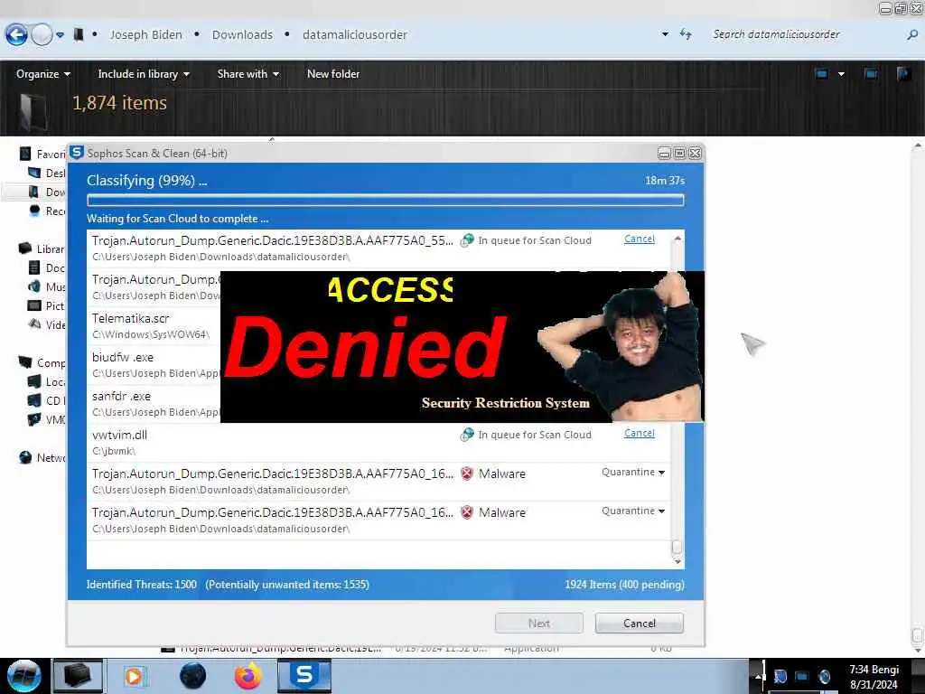Open the Organize menu
The image size is (925, 694).
tap(43, 74)
